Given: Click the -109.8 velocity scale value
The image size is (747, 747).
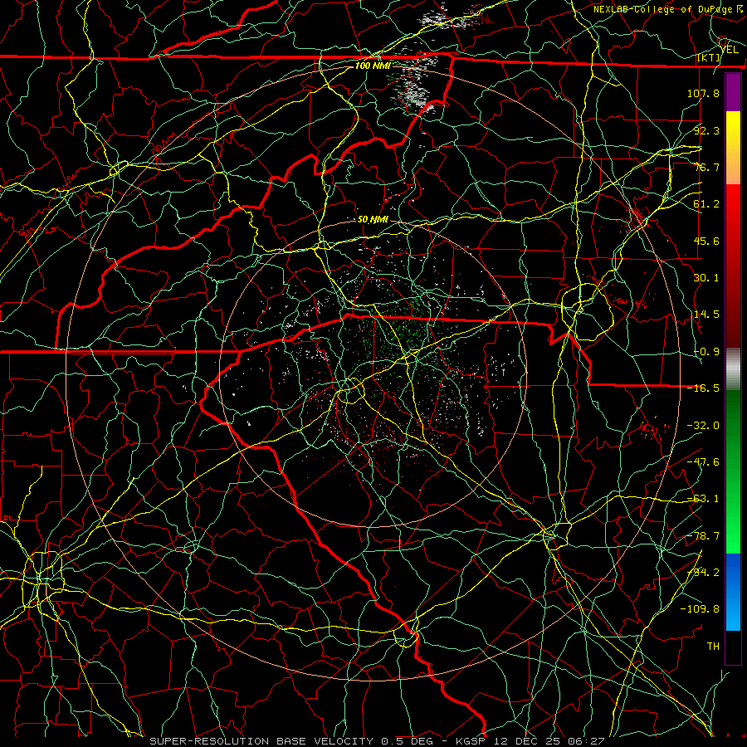Looking at the screenshot, I should coord(700,609).
